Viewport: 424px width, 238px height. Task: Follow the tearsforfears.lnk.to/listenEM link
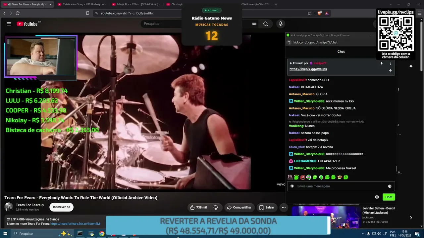point(75,224)
